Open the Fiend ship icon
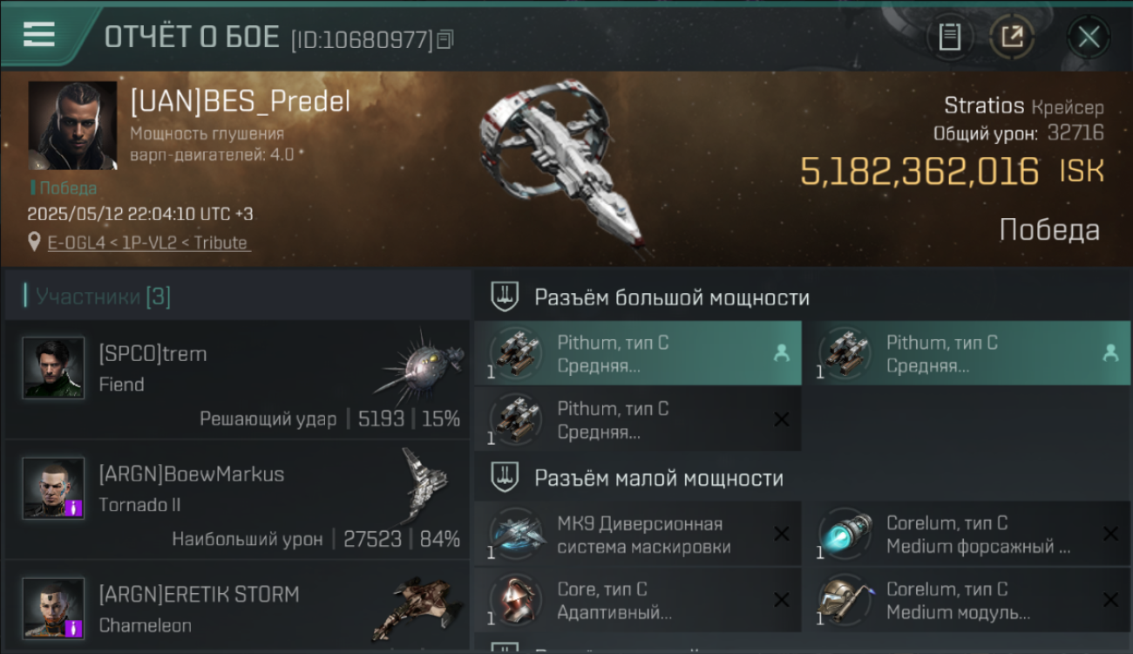 pyautogui.click(x=418, y=367)
